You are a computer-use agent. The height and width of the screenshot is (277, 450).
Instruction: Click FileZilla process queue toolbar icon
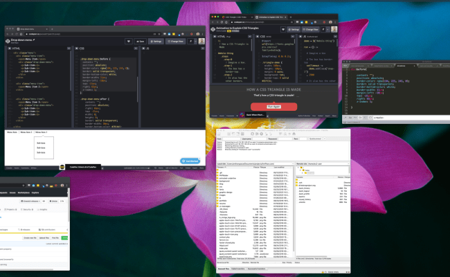point(257,134)
